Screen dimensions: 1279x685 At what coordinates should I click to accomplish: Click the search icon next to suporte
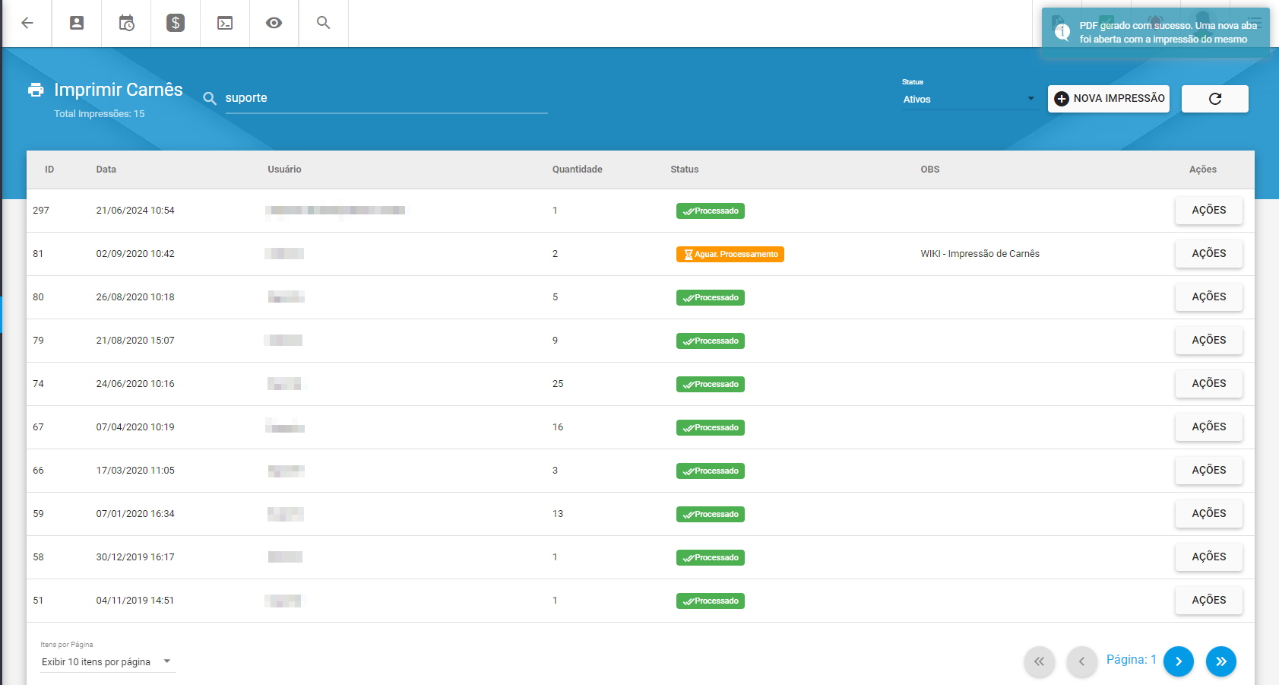[210, 98]
